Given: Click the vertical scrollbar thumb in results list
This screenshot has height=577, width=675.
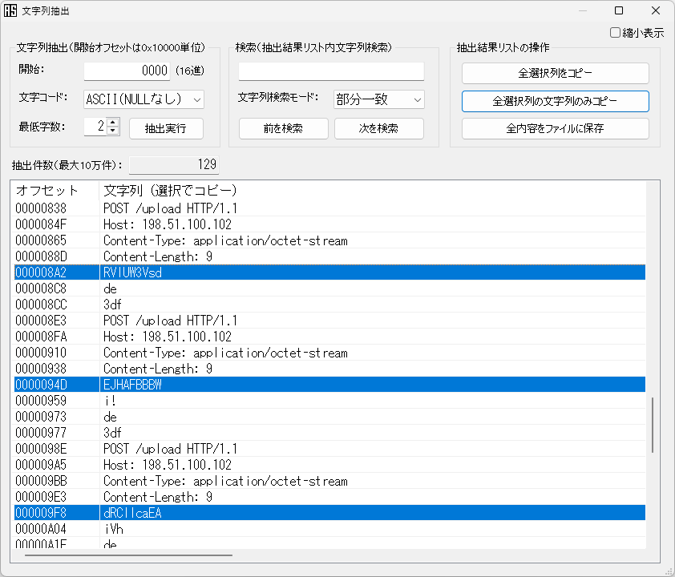Looking at the screenshot, I should [x=653, y=425].
